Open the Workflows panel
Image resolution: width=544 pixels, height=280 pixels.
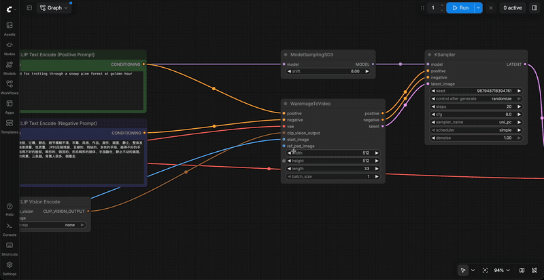10,87
